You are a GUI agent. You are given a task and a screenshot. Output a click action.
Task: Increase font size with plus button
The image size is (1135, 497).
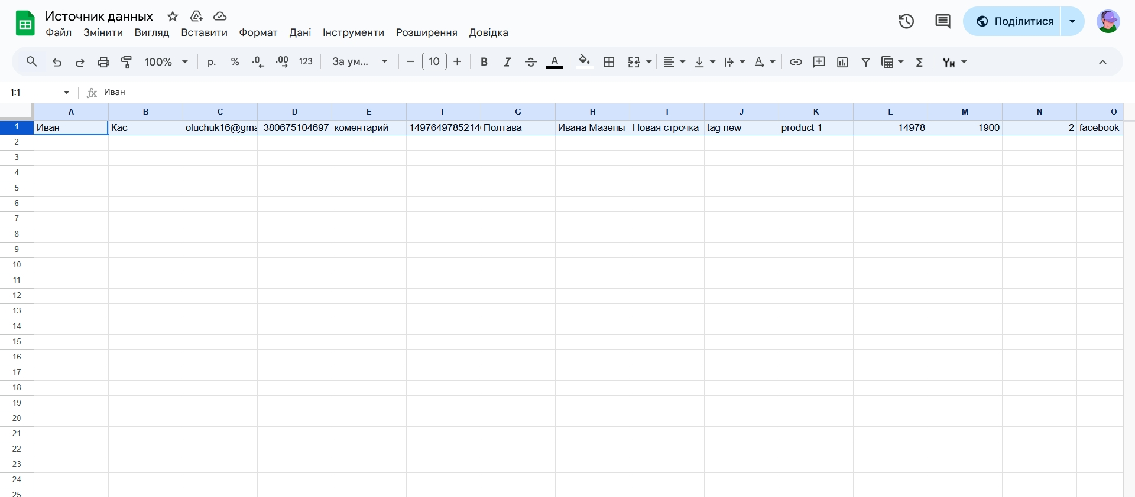458,62
